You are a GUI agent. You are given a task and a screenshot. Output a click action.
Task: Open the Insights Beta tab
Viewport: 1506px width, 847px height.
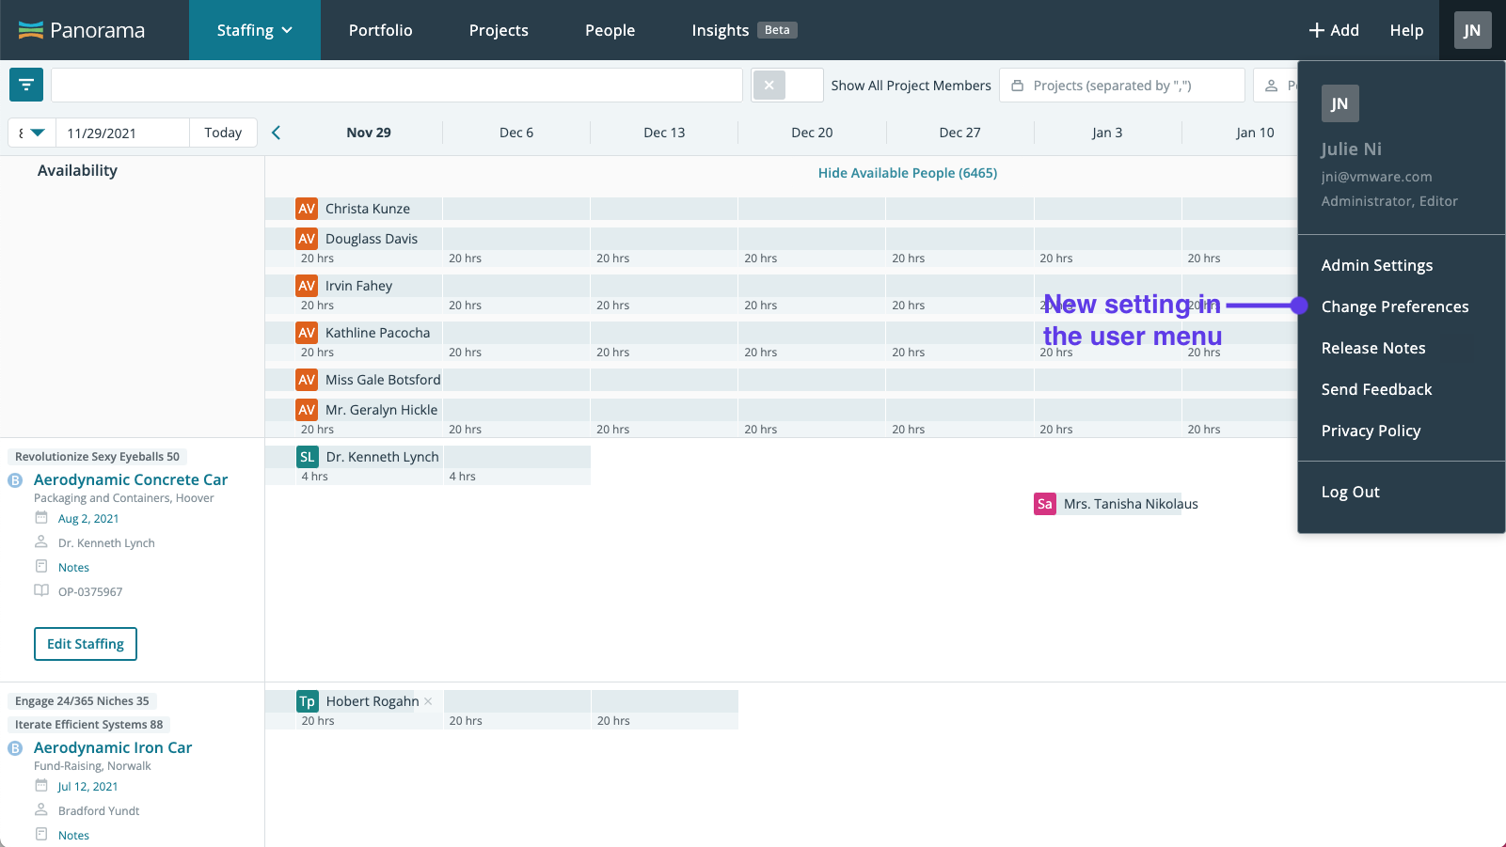click(744, 30)
